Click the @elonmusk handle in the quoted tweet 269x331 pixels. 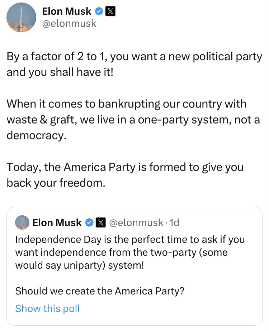click(136, 223)
